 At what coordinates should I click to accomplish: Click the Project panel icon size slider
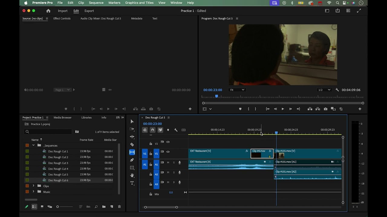coord(64,207)
